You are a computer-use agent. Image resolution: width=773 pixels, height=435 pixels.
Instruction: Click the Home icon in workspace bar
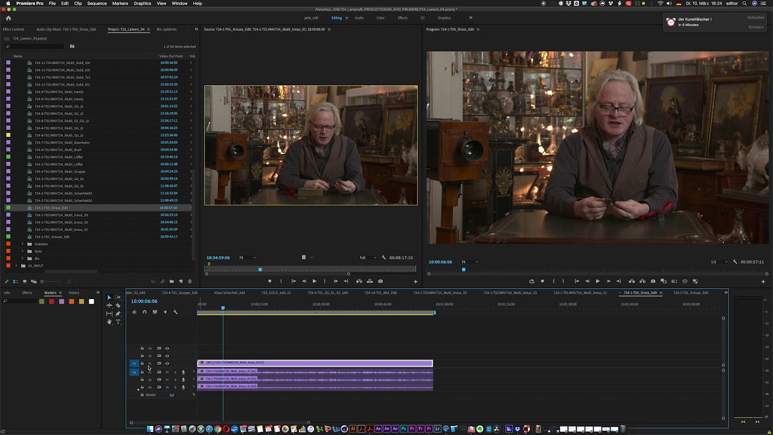[8, 18]
